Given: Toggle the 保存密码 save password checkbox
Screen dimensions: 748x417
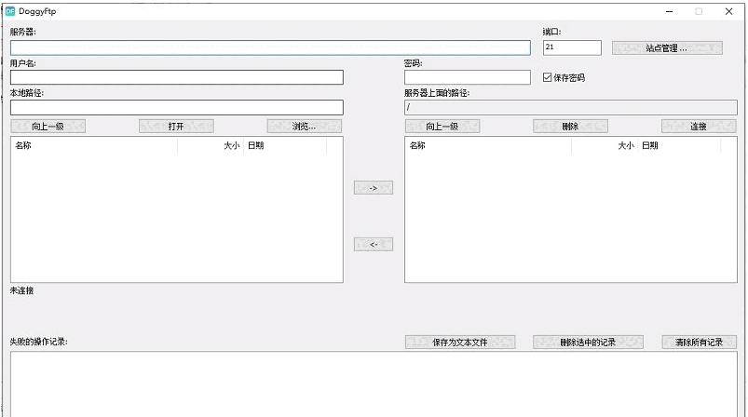Looking at the screenshot, I should tap(547, 77).
